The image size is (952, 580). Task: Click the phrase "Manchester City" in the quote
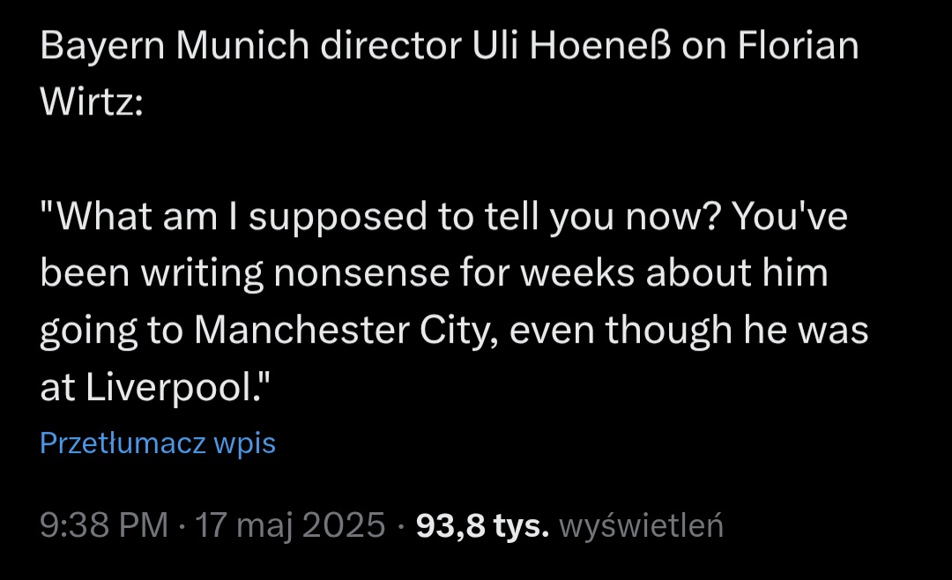(338, 331)
